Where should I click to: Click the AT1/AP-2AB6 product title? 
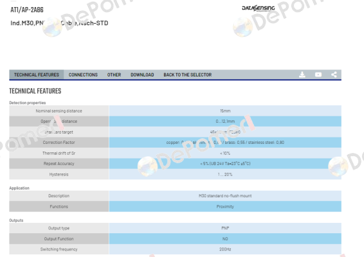coord(27,10)
